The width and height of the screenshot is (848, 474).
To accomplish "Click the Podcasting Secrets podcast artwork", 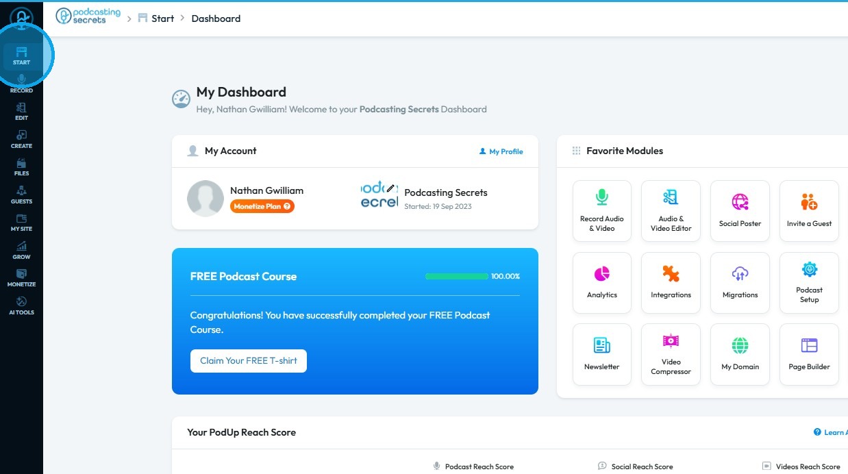I will [x=379, y=195].
